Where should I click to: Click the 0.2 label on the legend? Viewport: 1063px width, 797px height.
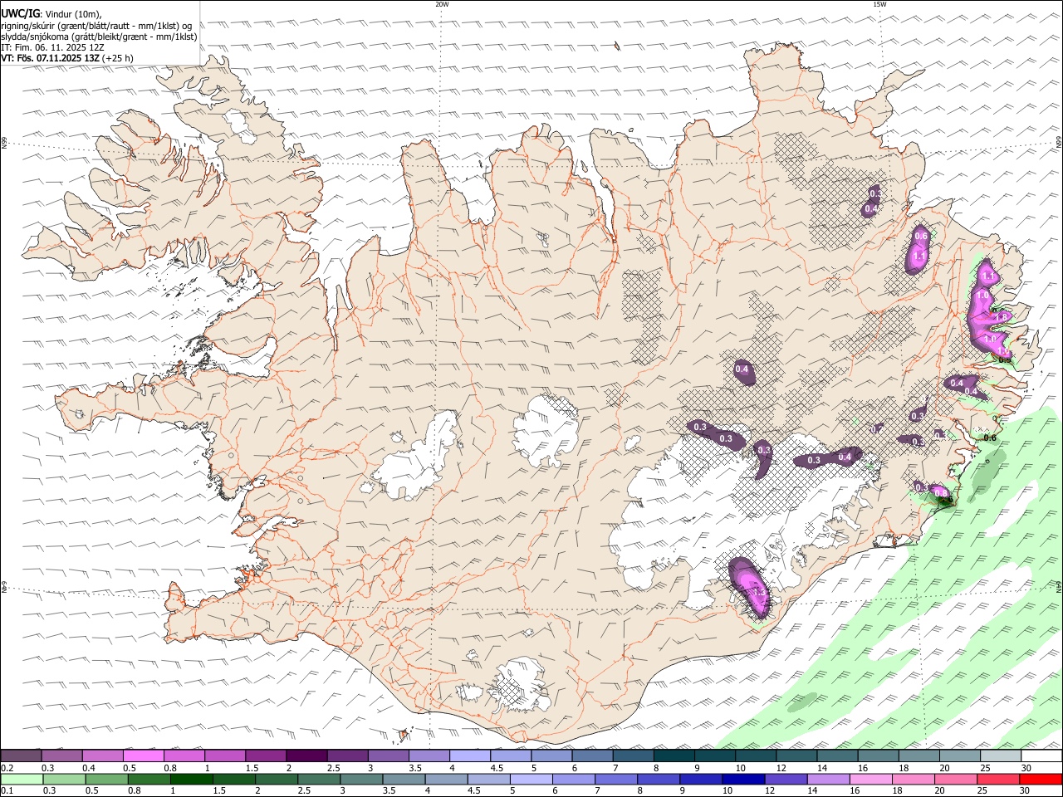coord(7,768)
